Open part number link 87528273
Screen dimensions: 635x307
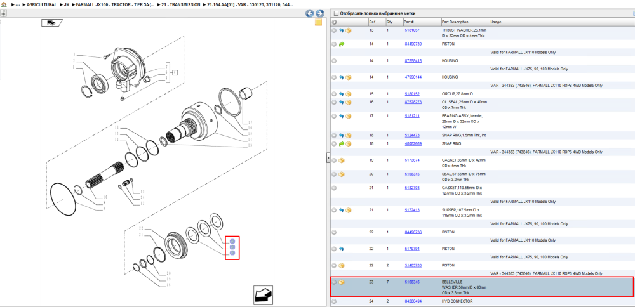(x=413, y=102)
